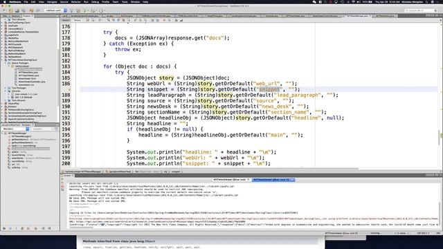443x249 pixels.
Task: Expand the JDK 1.8 (Default) node
Action: pyautogui.click(x=9, y=97)
